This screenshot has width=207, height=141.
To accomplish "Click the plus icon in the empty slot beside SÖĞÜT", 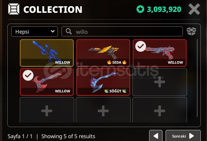I will point(160,82).
